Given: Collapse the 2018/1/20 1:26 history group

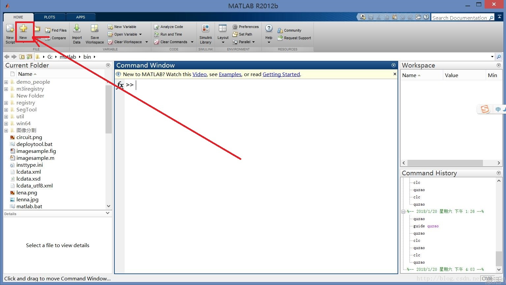Looking at the screenshot, I should [403, 212].
